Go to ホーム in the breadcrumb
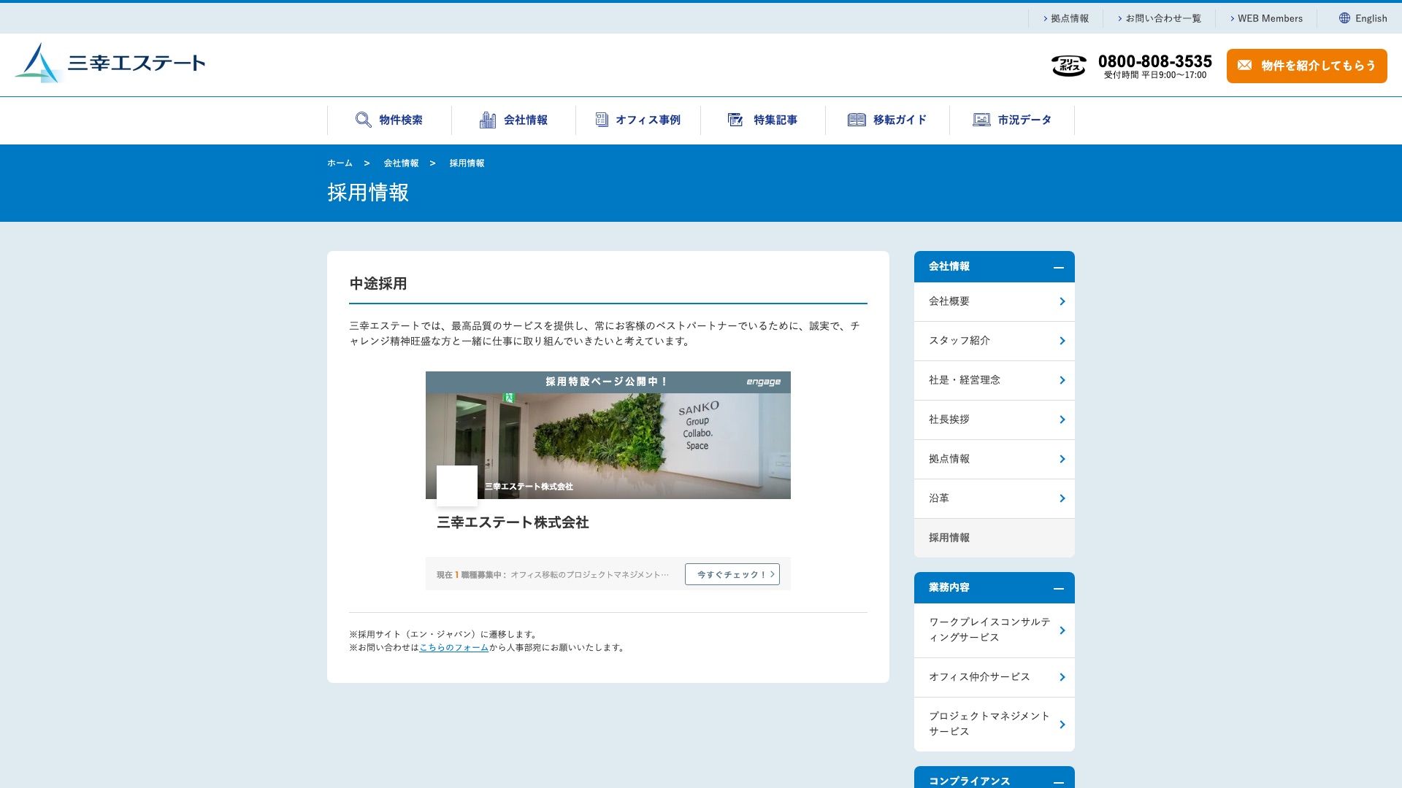Image resolution: width=1402 pixels, height=788 pixels. click(340, 163)
